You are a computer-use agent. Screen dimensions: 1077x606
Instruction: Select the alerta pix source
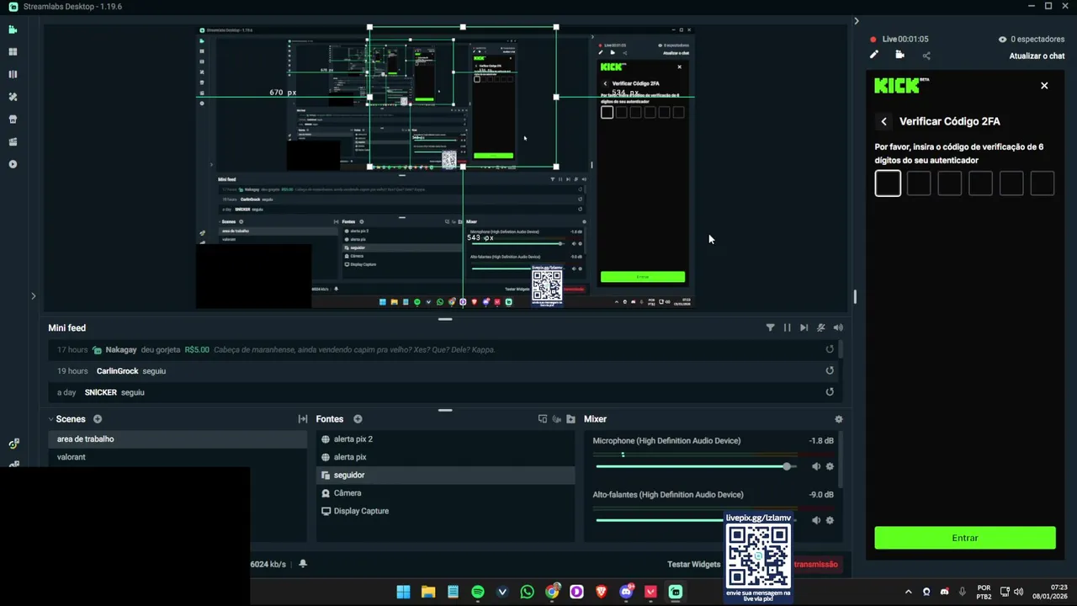pos(445,457)
